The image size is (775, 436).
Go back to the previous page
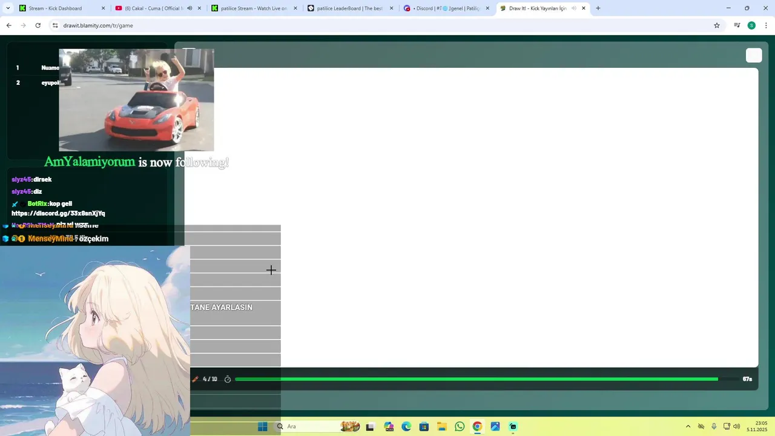(x=8, y=25)
